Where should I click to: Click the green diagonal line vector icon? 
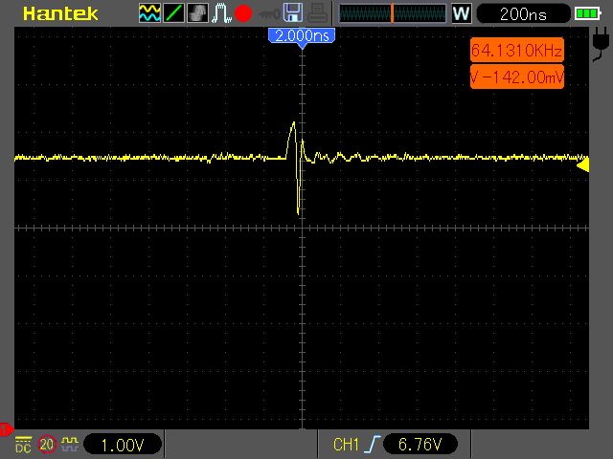pyautogui.click(x=173, y=13)
